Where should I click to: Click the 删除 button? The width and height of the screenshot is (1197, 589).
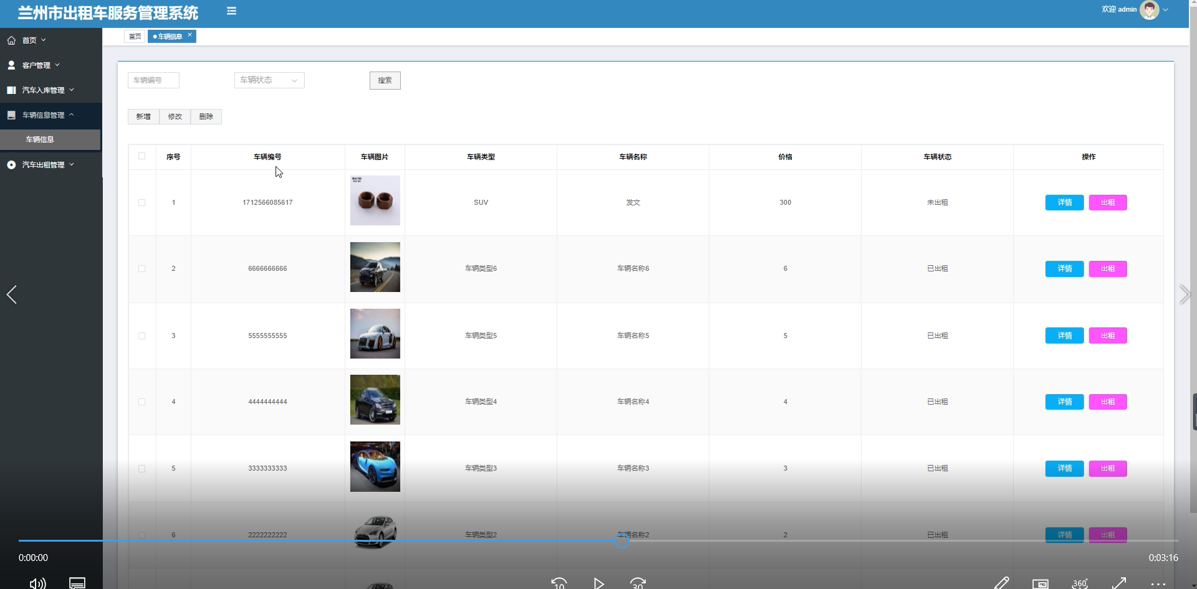(206, 116)
